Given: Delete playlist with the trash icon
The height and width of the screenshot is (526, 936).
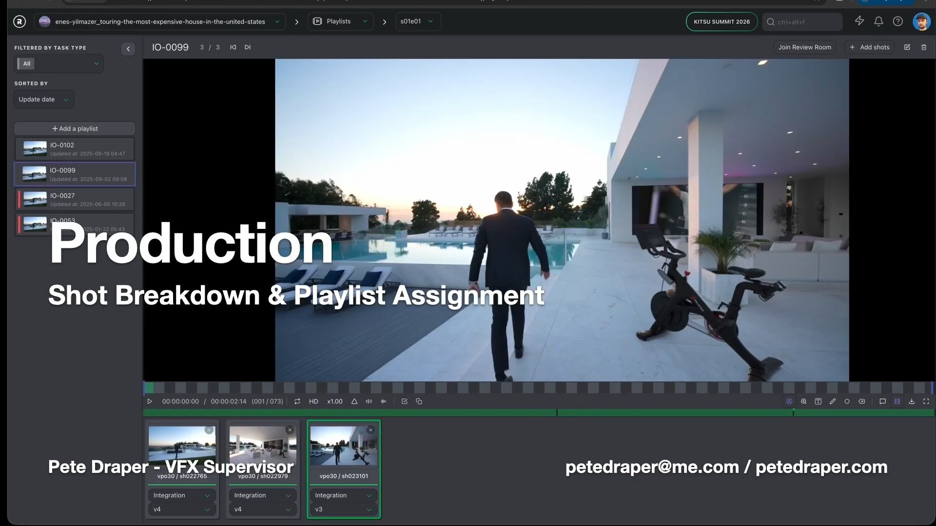Looking at the screenshot, I should pos(923,47).
